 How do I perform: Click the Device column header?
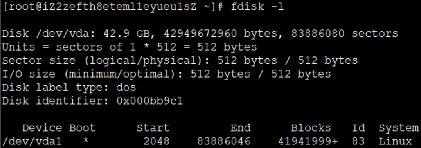point(42,128)
